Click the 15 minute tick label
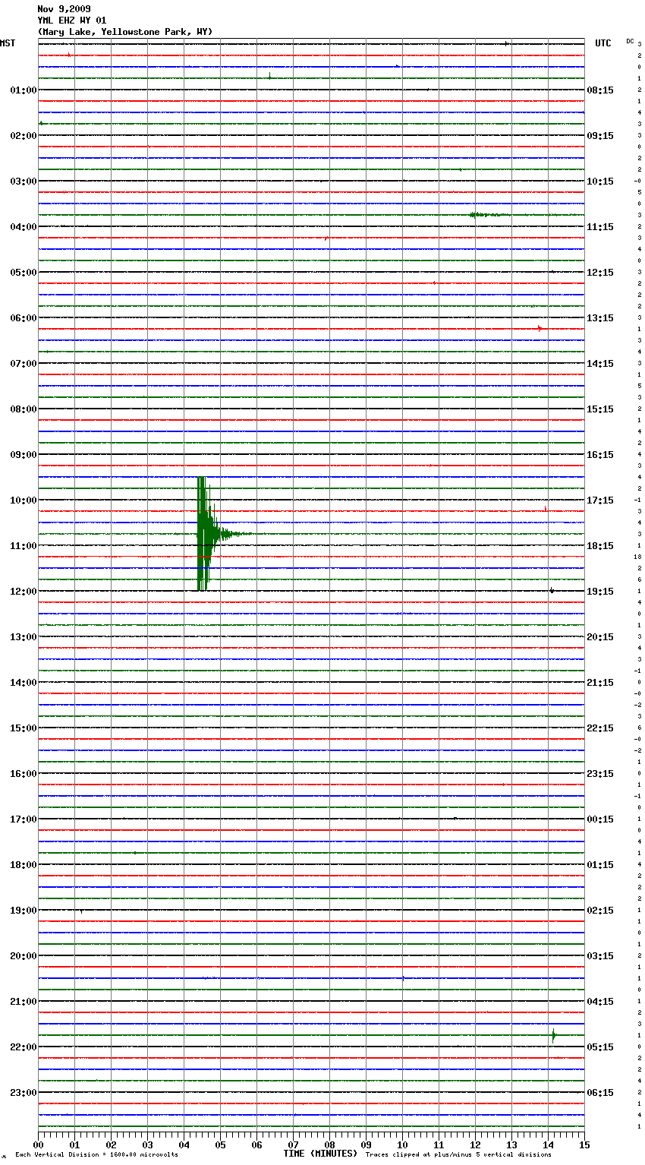 click(x=584, y=1144)
